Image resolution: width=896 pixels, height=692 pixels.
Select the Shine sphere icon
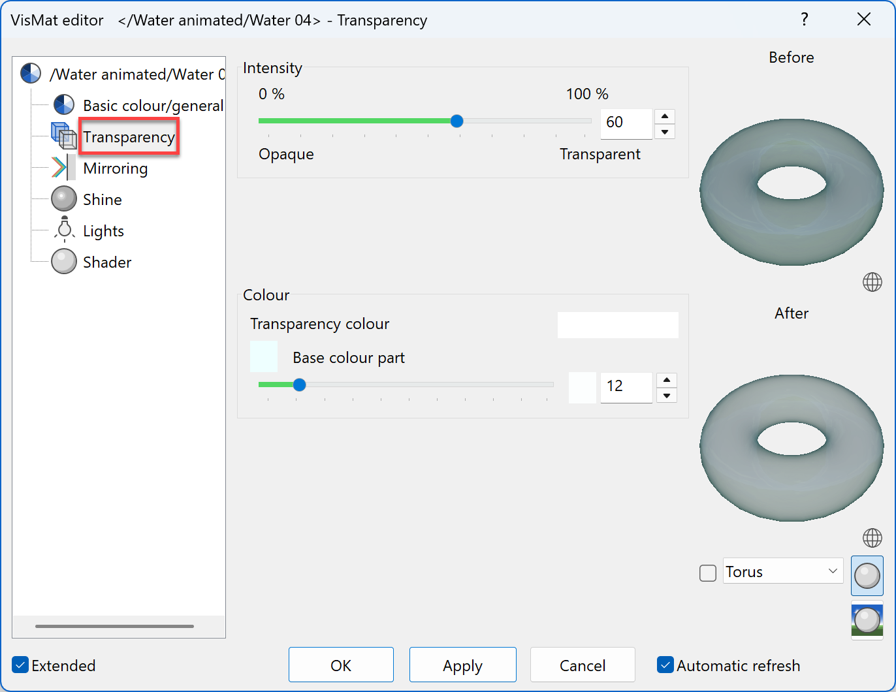coord(63,198)
